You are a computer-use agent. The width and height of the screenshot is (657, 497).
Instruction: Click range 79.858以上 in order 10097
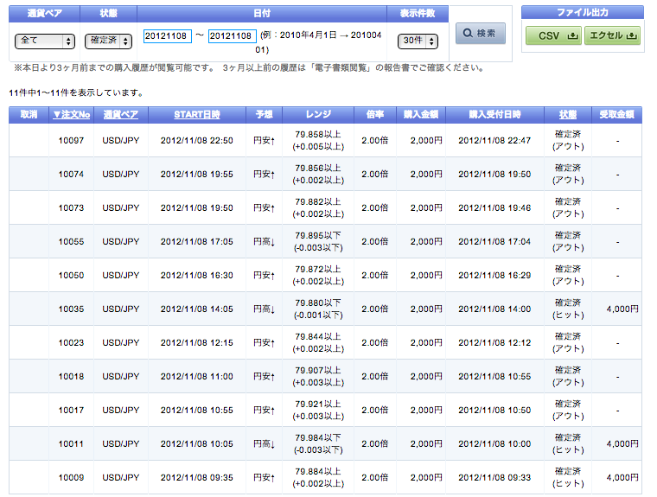[x=318, y=135]
